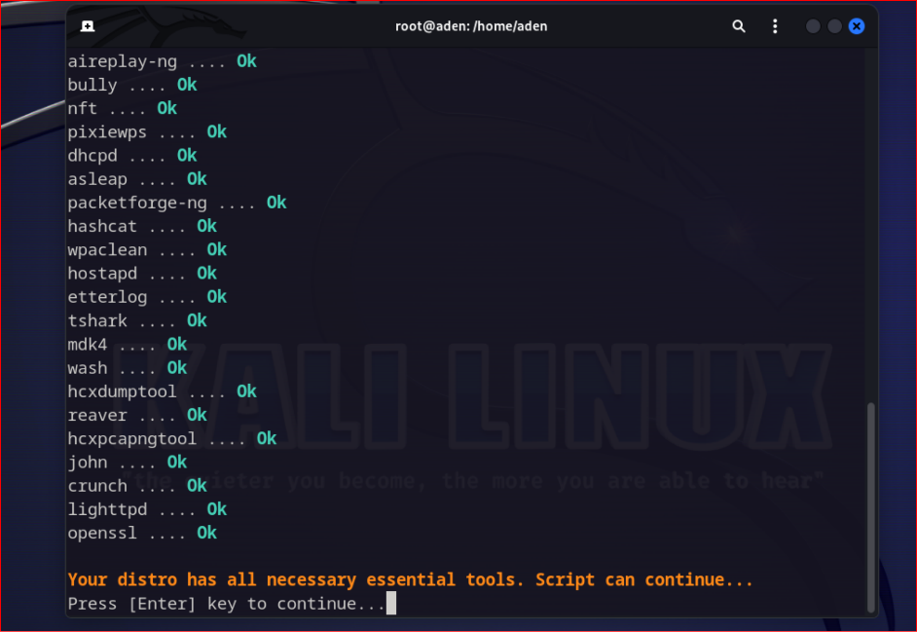Select the hcxdumptool line
This screenshot has height=632, width=917.
162,391
